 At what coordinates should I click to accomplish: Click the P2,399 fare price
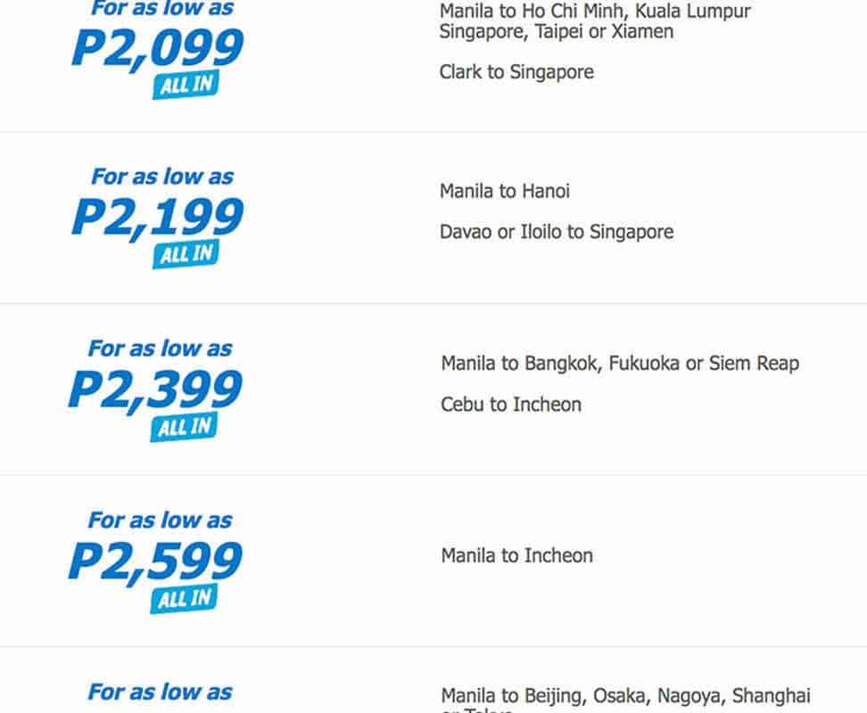[155, 390]
